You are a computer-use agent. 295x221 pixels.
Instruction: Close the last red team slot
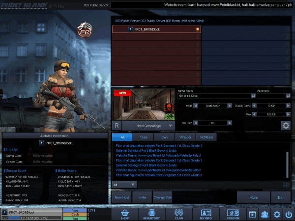[198, 82]
